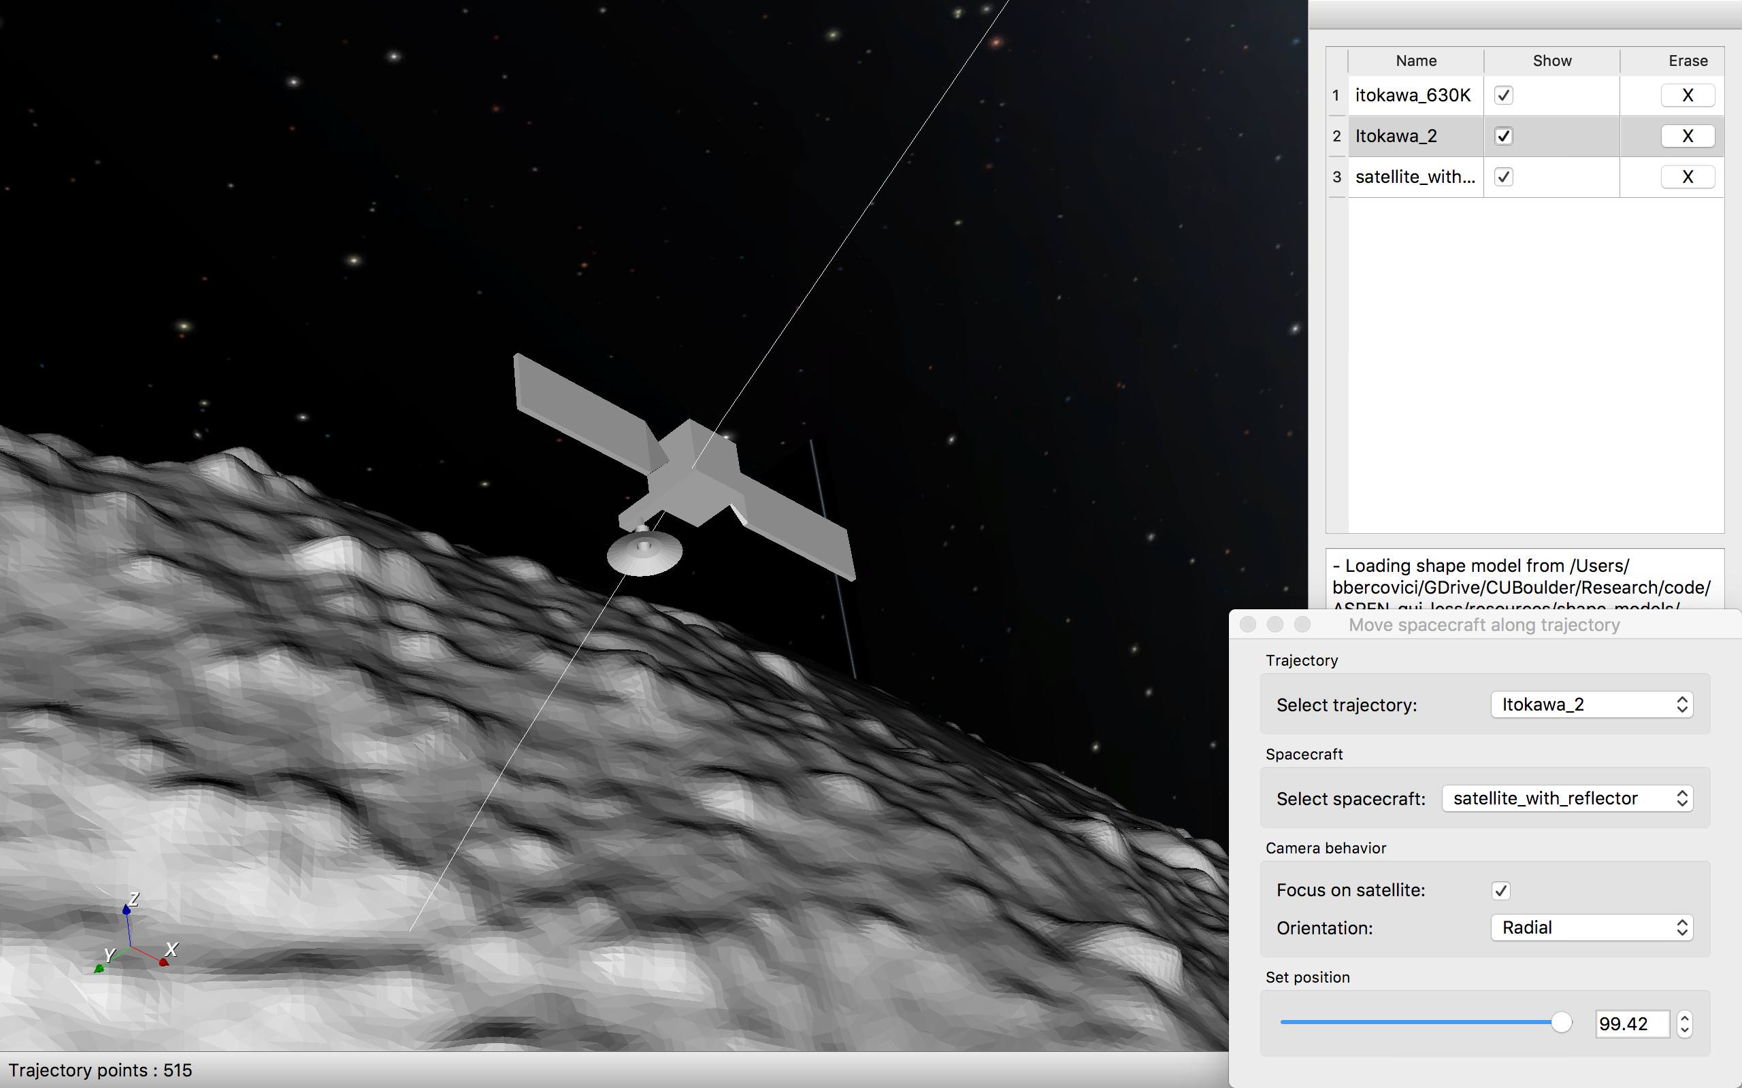Expand the Radial Orientation dropdown

[x=1591, y=928]
